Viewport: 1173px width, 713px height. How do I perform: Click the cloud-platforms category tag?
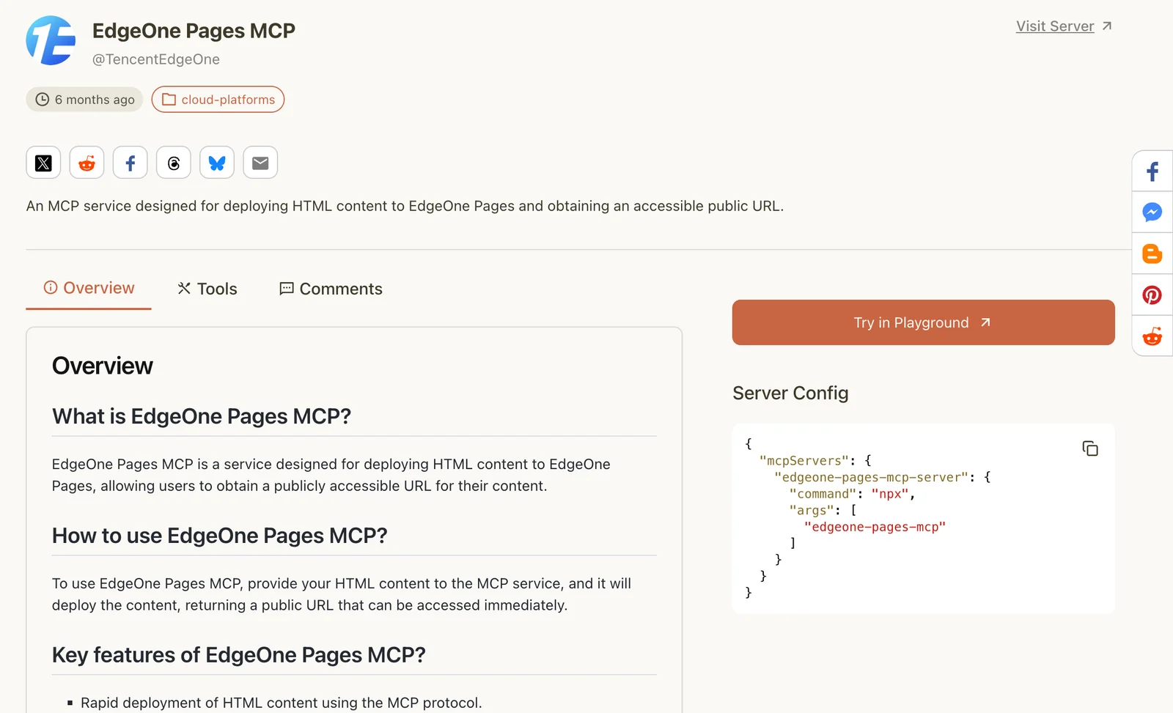[218, 100]
